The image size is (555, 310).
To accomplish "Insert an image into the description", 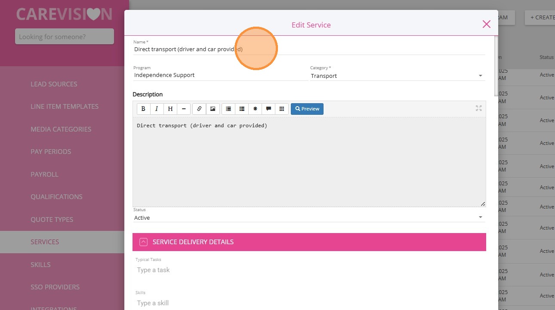I will [x=213, y=109].
